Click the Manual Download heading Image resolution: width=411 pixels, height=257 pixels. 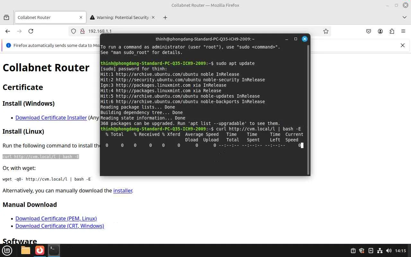[30, 205]
